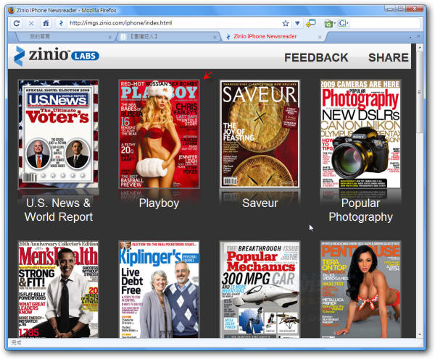Select the Zinio iPhone Newsreader tab

coord(273,37)
